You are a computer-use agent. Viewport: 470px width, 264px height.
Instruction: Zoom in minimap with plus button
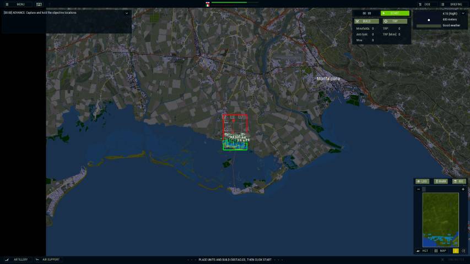[463, 189]
